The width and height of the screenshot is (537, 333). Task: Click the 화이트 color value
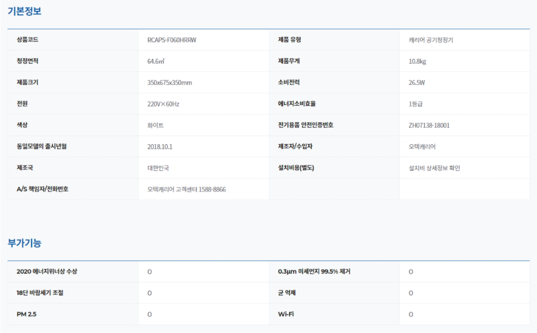pyautogui.click(x=155, y=125)
